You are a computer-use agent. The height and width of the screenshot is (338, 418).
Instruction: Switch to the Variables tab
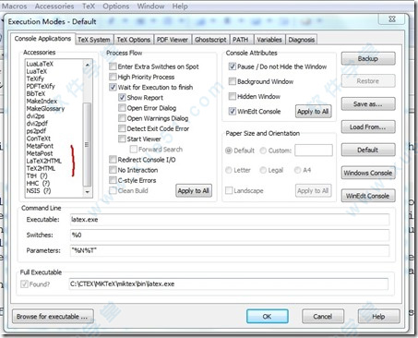pos(269,40)
